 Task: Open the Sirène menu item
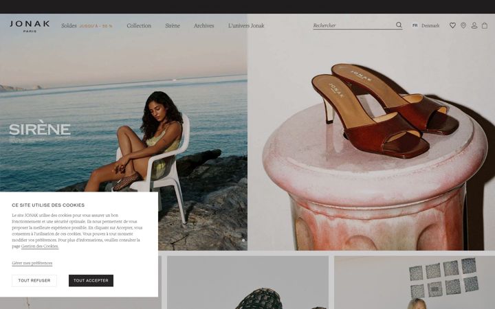click(173, 25)
